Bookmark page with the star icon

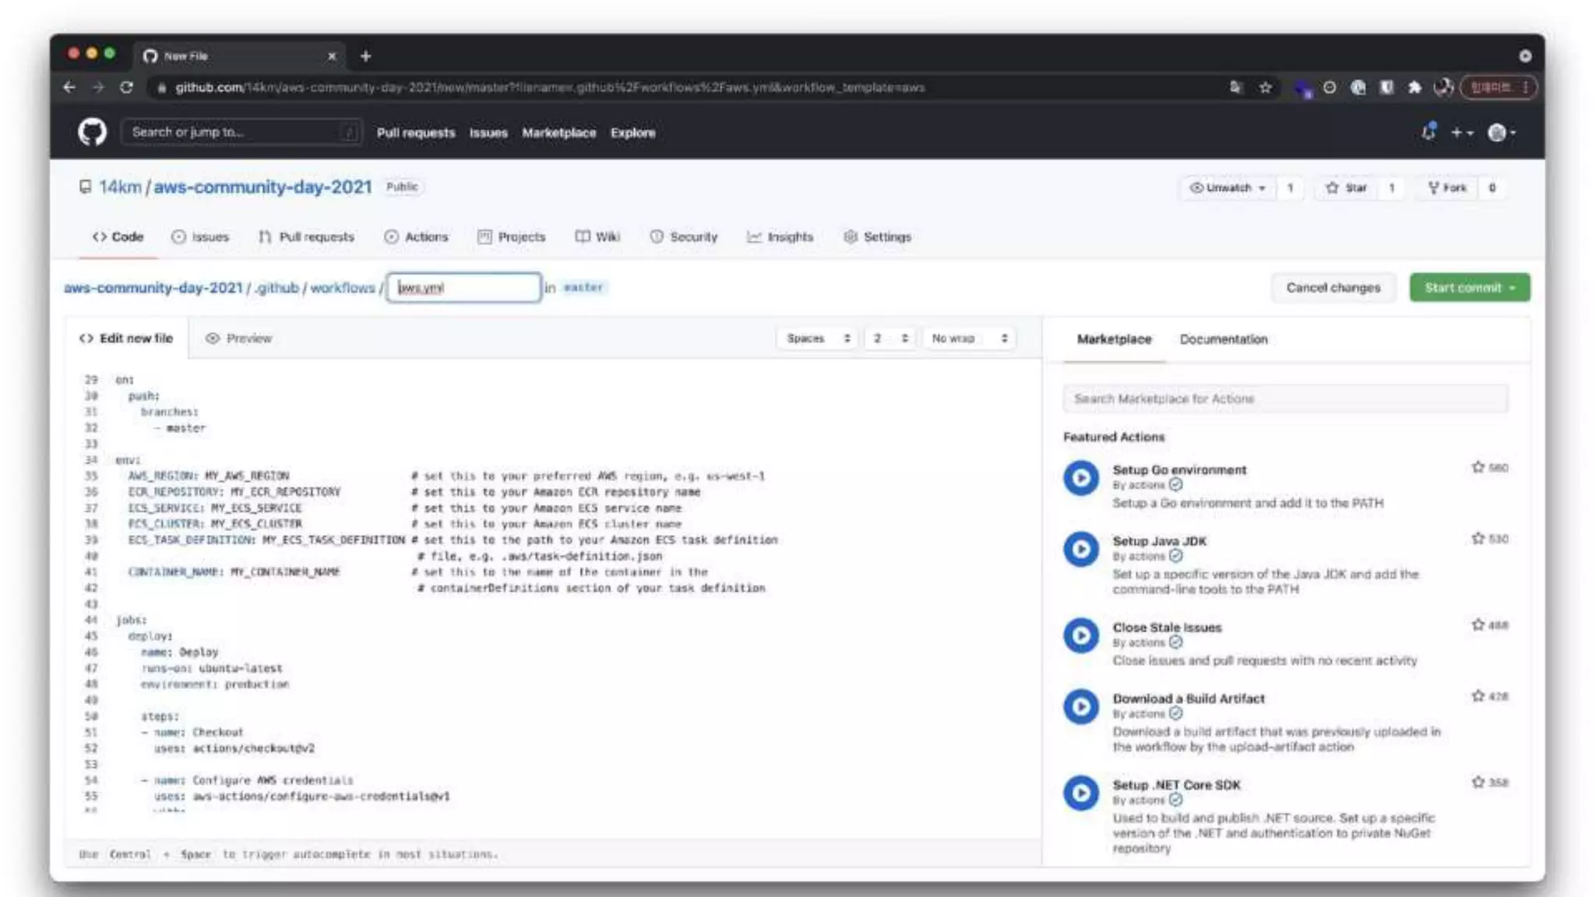(x=1266, y=87)
